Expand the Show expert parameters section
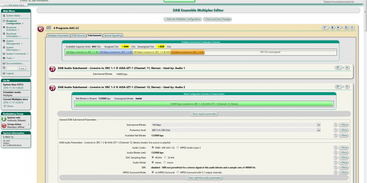 coord(204,114)
